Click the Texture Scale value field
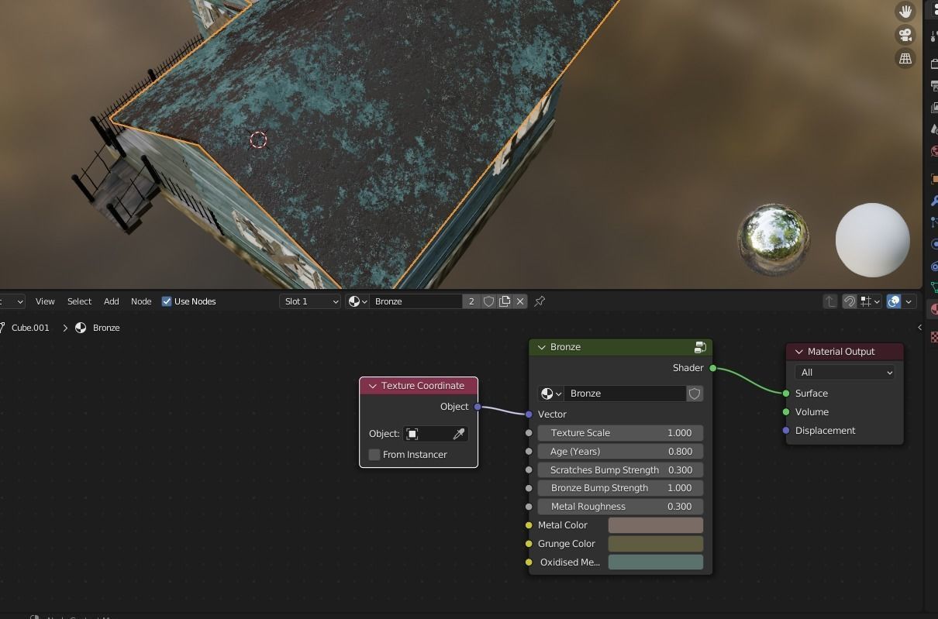This screenshot has width=938, height=619. pos(620,433)
